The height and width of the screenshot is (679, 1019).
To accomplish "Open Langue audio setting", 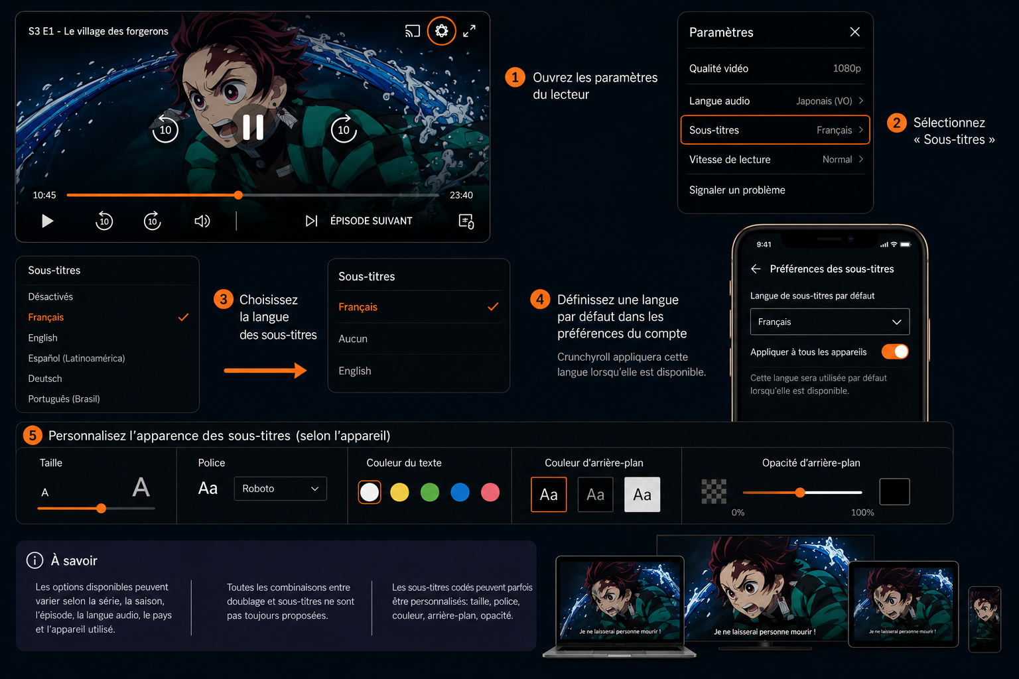I will click(x=775, y=101).
